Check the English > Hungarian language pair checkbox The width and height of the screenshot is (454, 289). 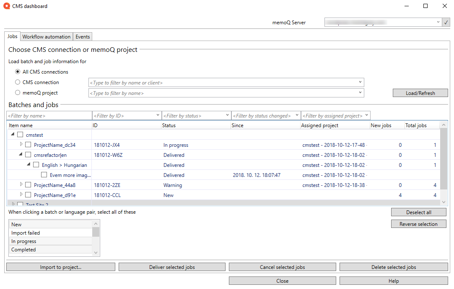tap(36, 165)
